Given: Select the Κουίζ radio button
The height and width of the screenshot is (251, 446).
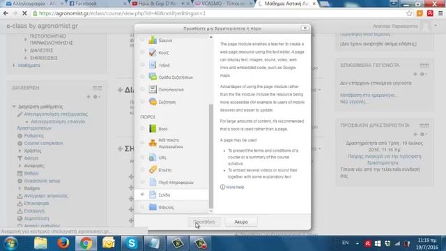Looking at the screenshot, I should point(142,52).
